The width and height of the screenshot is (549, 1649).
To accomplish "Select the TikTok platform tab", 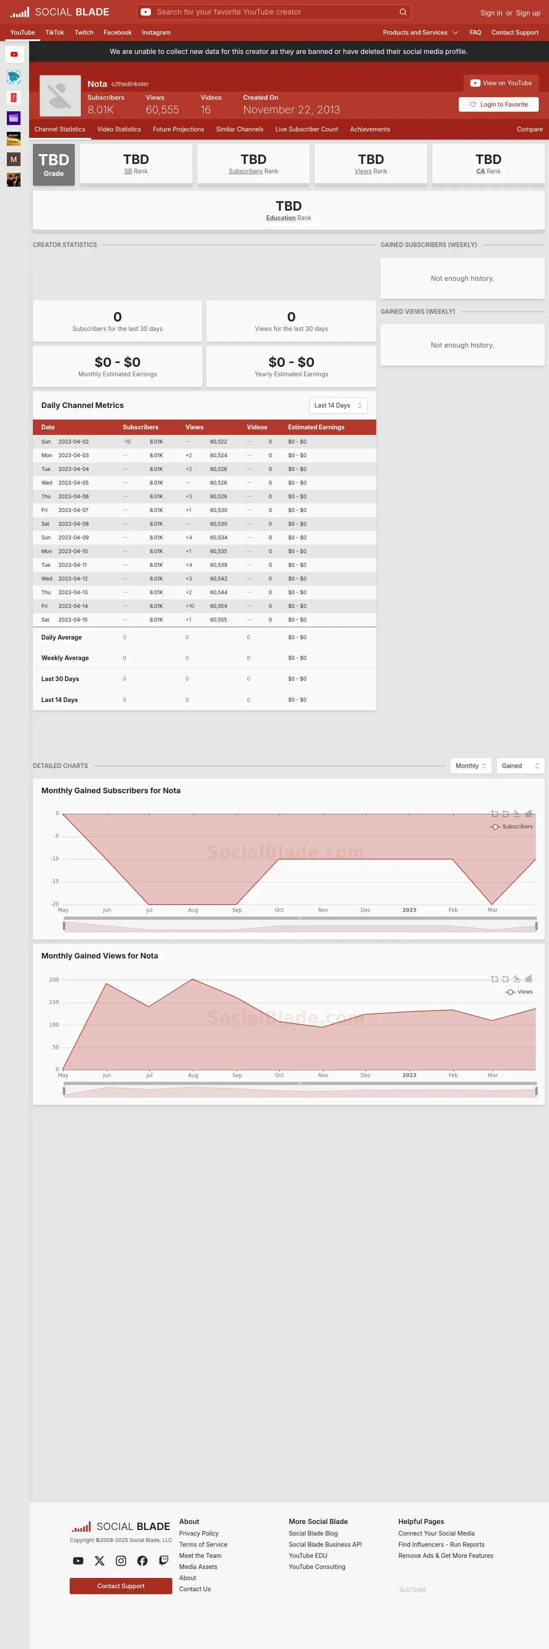I will pos(54,33).
